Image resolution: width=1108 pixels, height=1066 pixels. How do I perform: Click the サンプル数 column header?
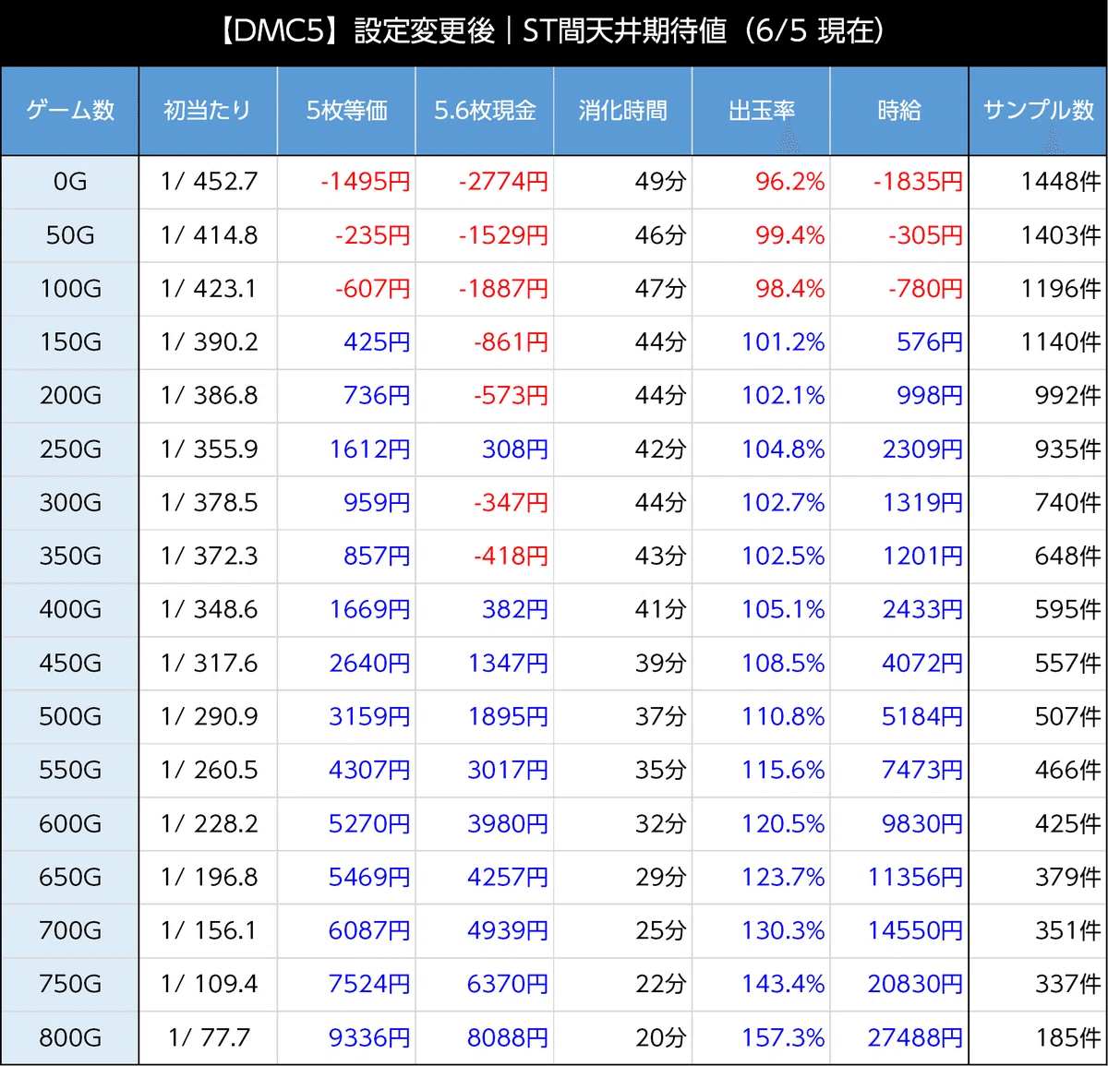pyautogui.click(x=1039, y=111)
